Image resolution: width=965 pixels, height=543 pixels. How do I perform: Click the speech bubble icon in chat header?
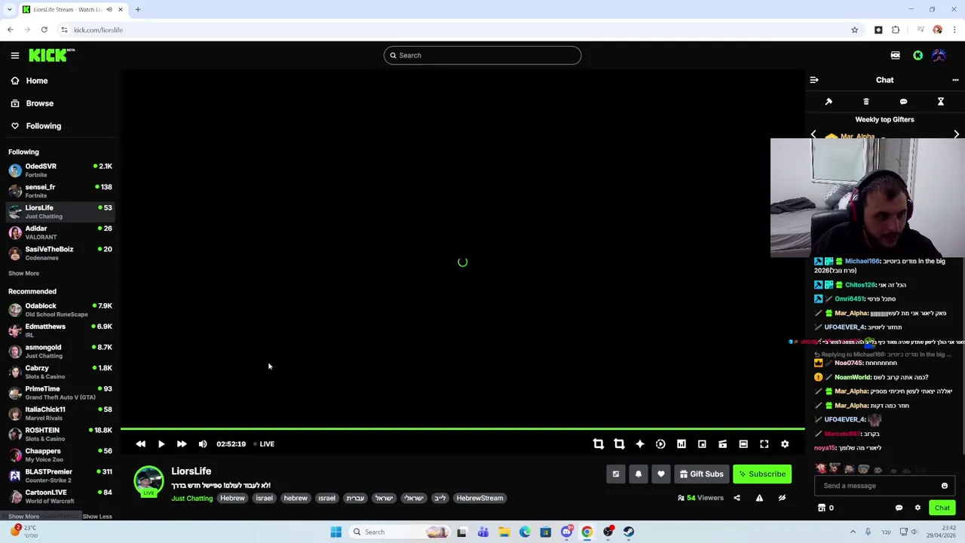(x=903, y=102)
